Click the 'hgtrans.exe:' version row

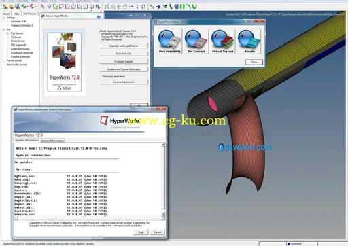[x=60, y=176]
